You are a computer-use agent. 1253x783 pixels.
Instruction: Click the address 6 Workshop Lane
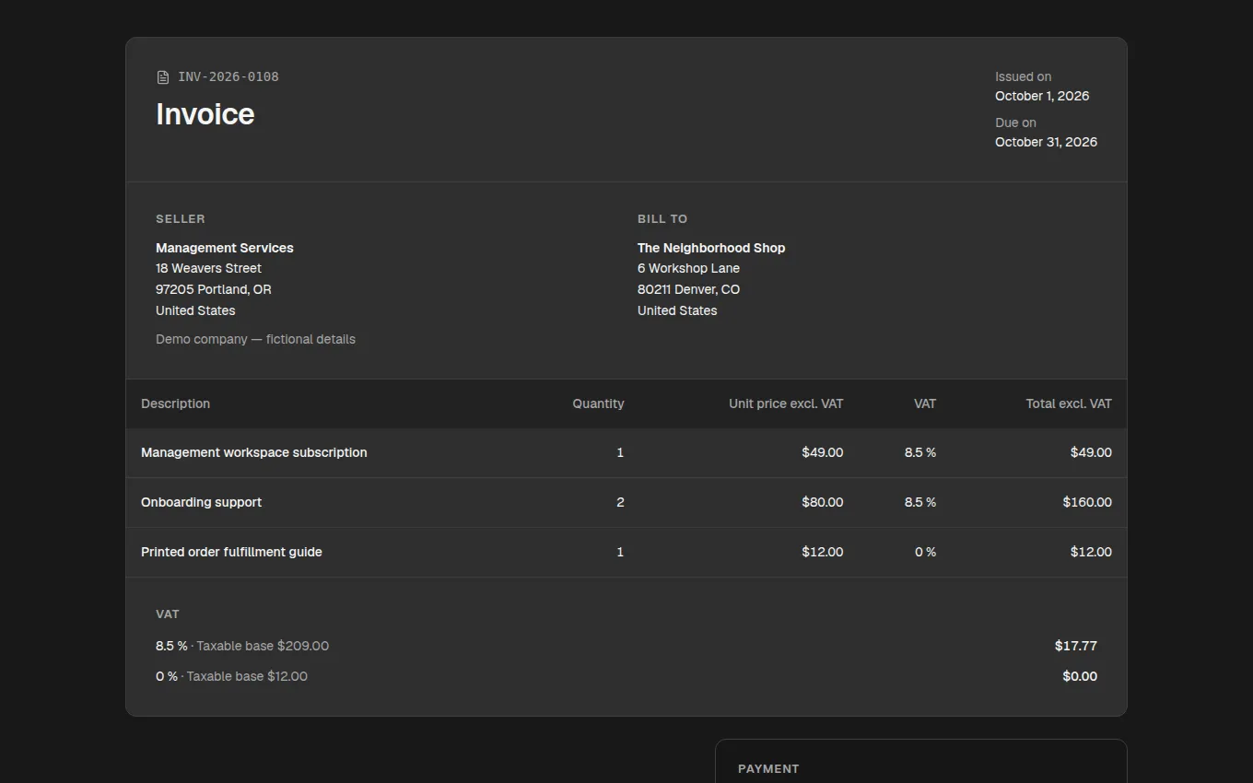point(688,268)
